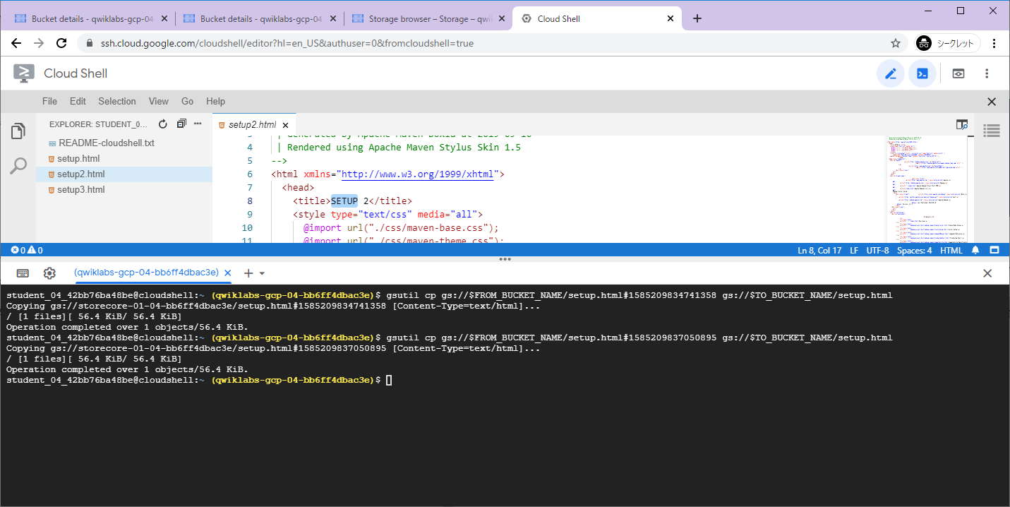Toggle bottom panel icon in status bar
This screenshot has width=1010, height=507.
pyautogui.click(x=994, y=250)
